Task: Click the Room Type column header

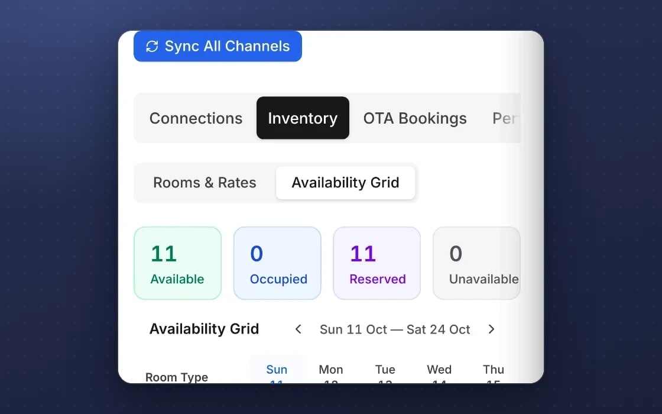Action: pos(177,377)
